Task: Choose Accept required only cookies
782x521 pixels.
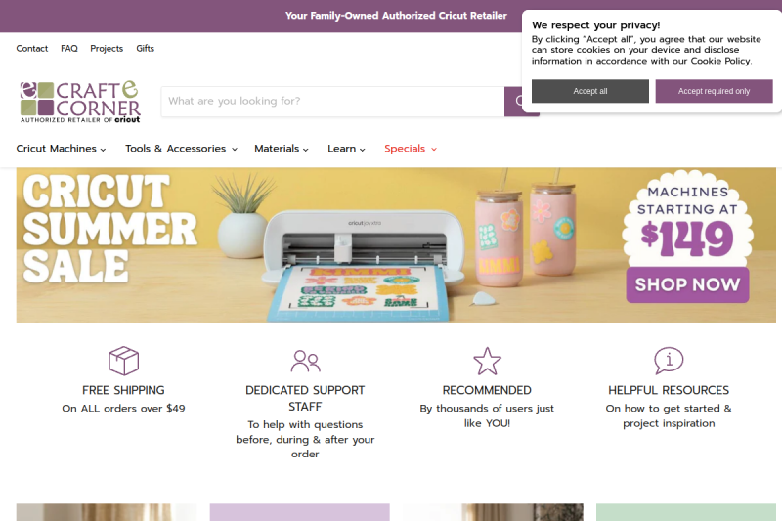Action: [714, 91]
